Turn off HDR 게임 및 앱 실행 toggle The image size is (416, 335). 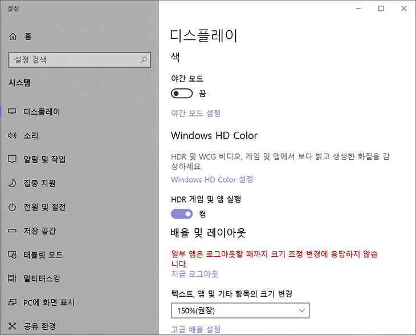tap(182, 214)
